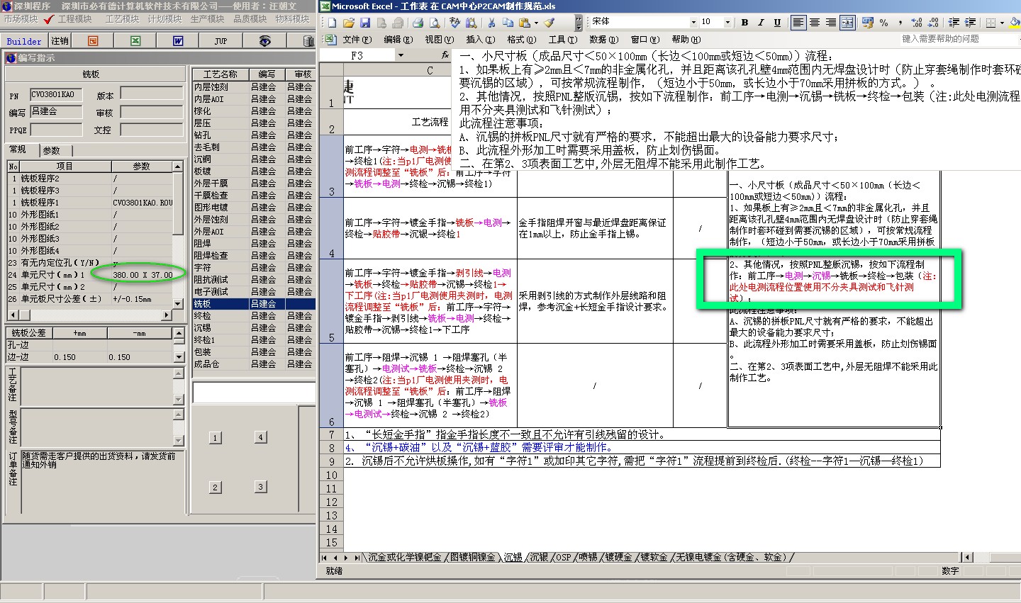Click the Copy icon in Excel toolbar
The image size is (1021, 603).
508,23
